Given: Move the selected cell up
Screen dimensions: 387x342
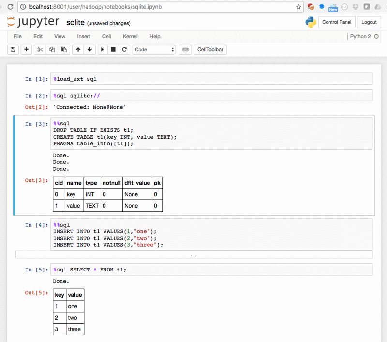Looking at the screenshot, I should pos(77,49).
